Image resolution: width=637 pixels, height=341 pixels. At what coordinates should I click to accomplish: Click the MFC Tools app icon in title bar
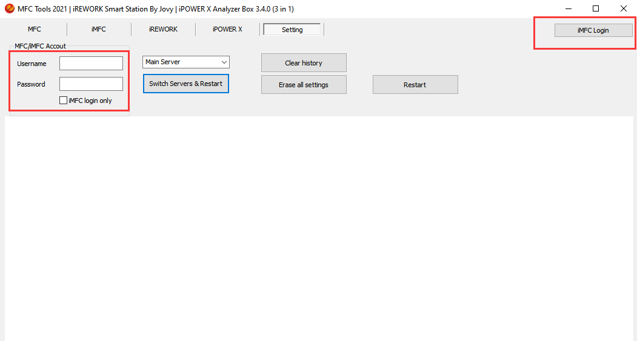pos(9,9)
